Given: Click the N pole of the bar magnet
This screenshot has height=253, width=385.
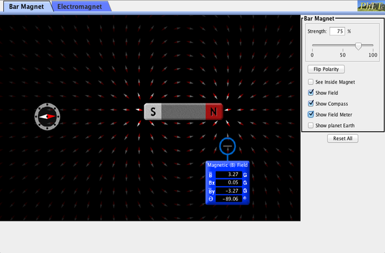Looking at the screenshot, I should 214,112.
